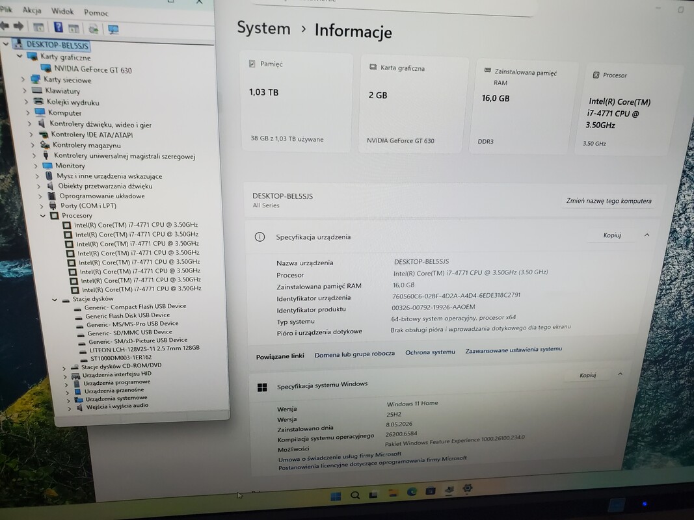Open the Karta graficzna 2 GB card
This screenshot has height=520, width=694.
[414, 105]
